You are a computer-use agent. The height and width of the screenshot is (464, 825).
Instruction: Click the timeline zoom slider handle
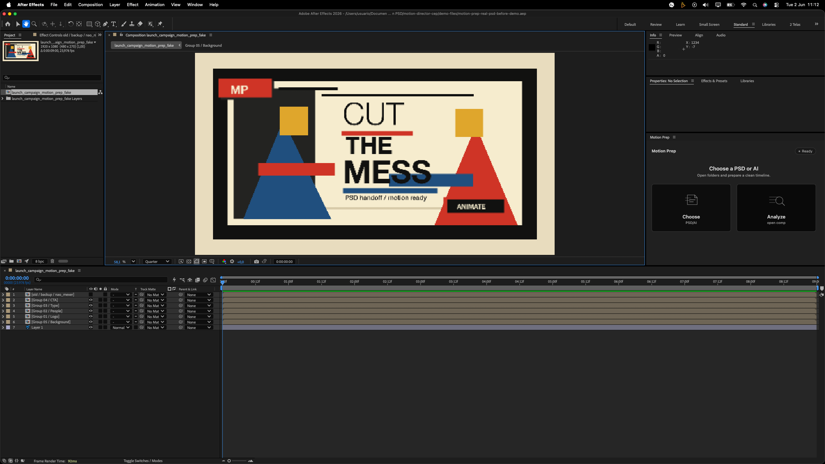(229, 461)
